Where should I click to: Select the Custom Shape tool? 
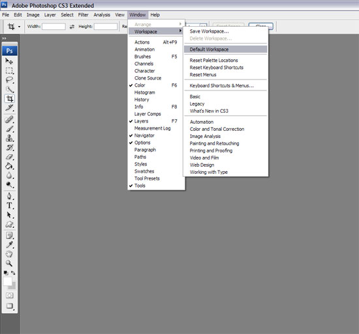pyautogui.click(x=9, y=224)
